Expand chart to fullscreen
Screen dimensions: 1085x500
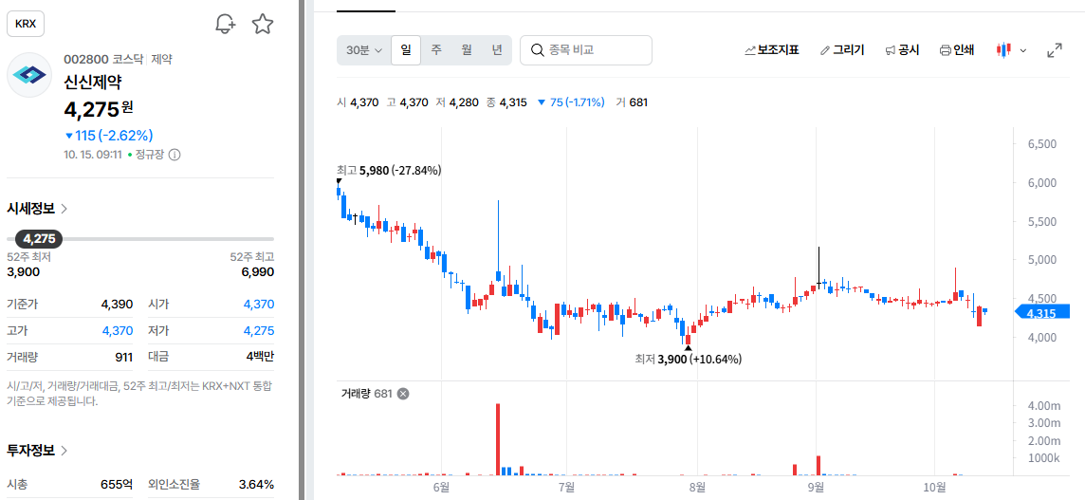(x=1055, y=50)
